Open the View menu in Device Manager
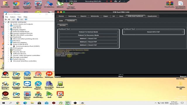 (20, 17)
